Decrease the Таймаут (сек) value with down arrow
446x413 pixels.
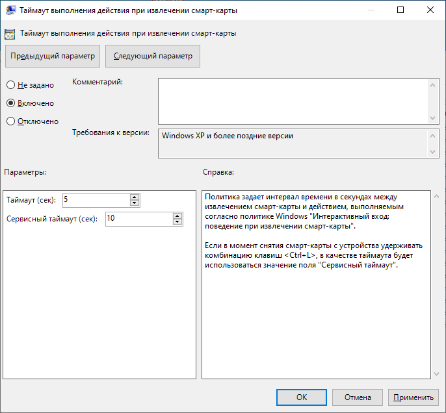135,203
